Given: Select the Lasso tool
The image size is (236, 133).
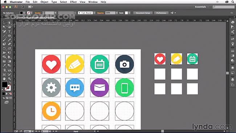Looking at the screenshot, I should pyautogui.click(x=9, y=27).
